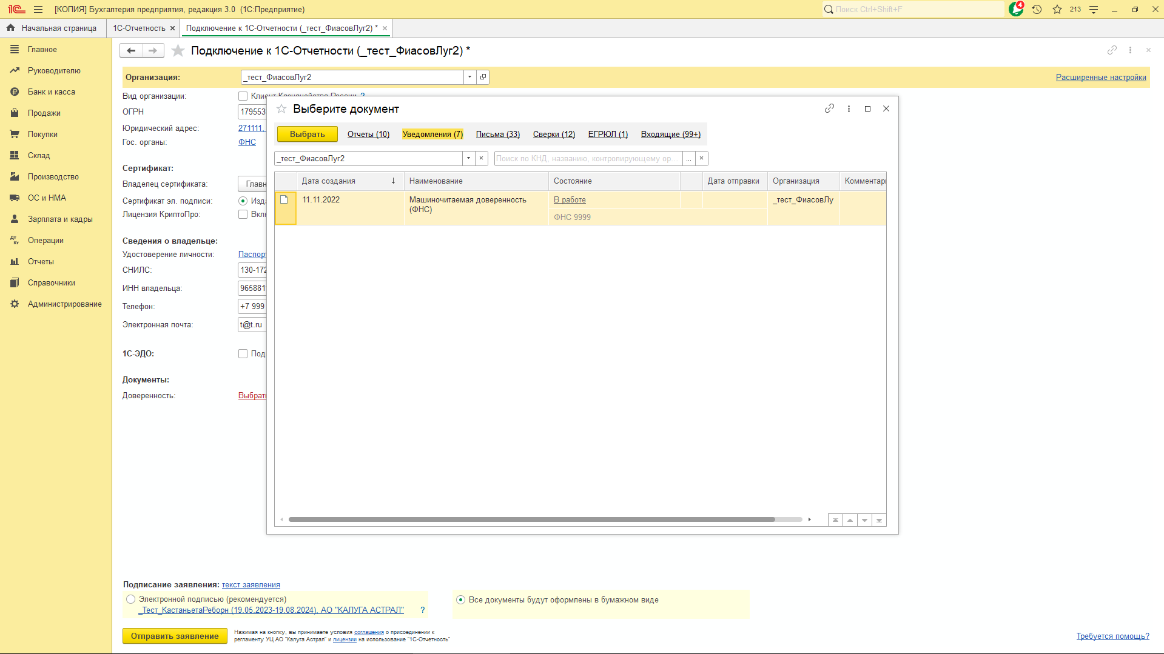The width and height of the screenshot is (1164, 654).
Task: Open the service settings lines icon in title bar
Action: tap(1094, 9)
